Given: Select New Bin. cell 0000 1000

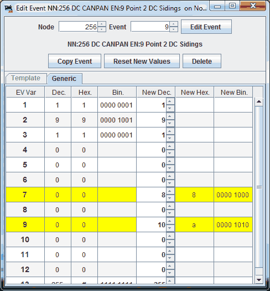Looking at the screenshot, I should click(233, 195).
